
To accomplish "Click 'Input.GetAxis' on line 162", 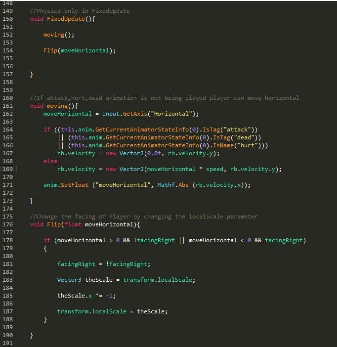I will [125, 114].
